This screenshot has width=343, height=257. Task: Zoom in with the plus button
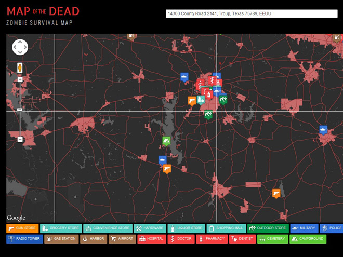(20, 79)
